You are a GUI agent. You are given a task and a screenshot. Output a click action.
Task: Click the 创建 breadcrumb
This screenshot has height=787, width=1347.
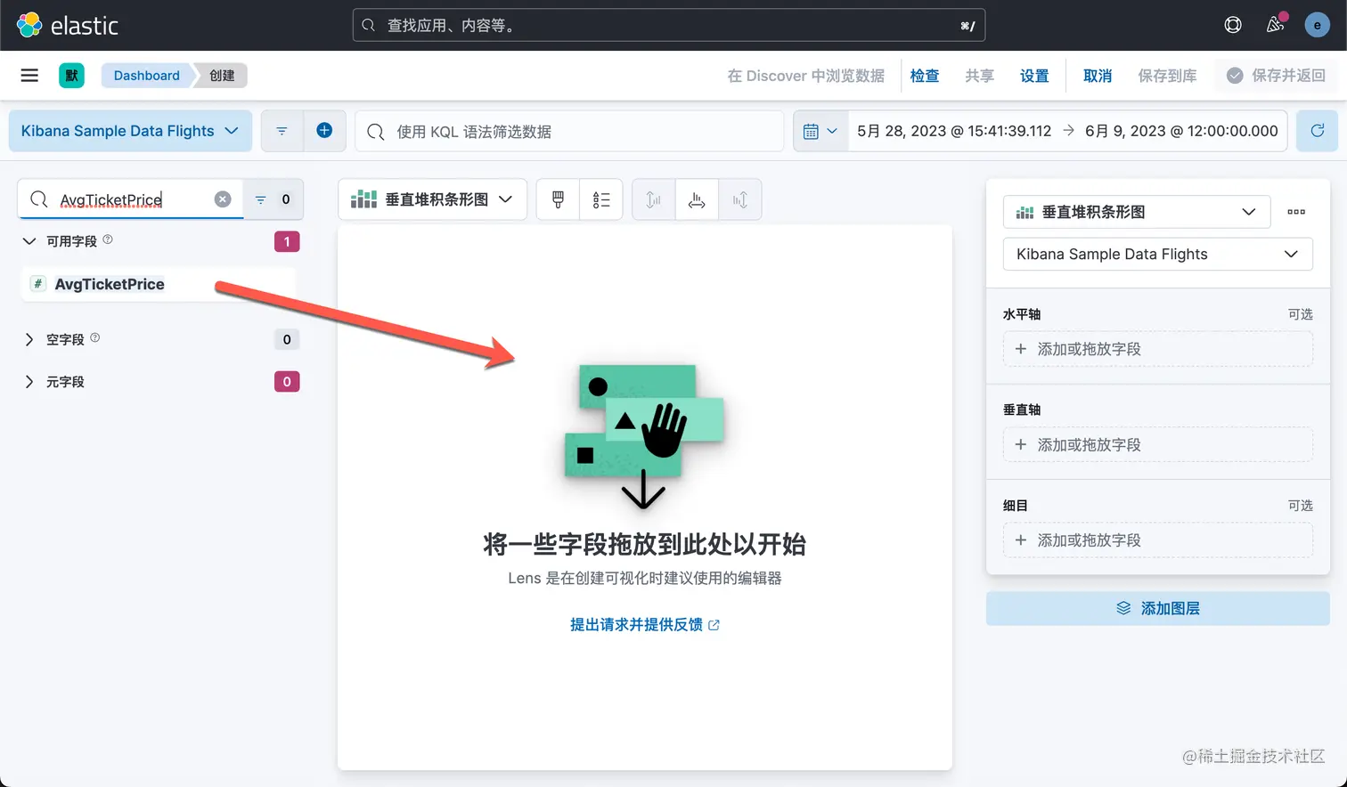[222, 76]
